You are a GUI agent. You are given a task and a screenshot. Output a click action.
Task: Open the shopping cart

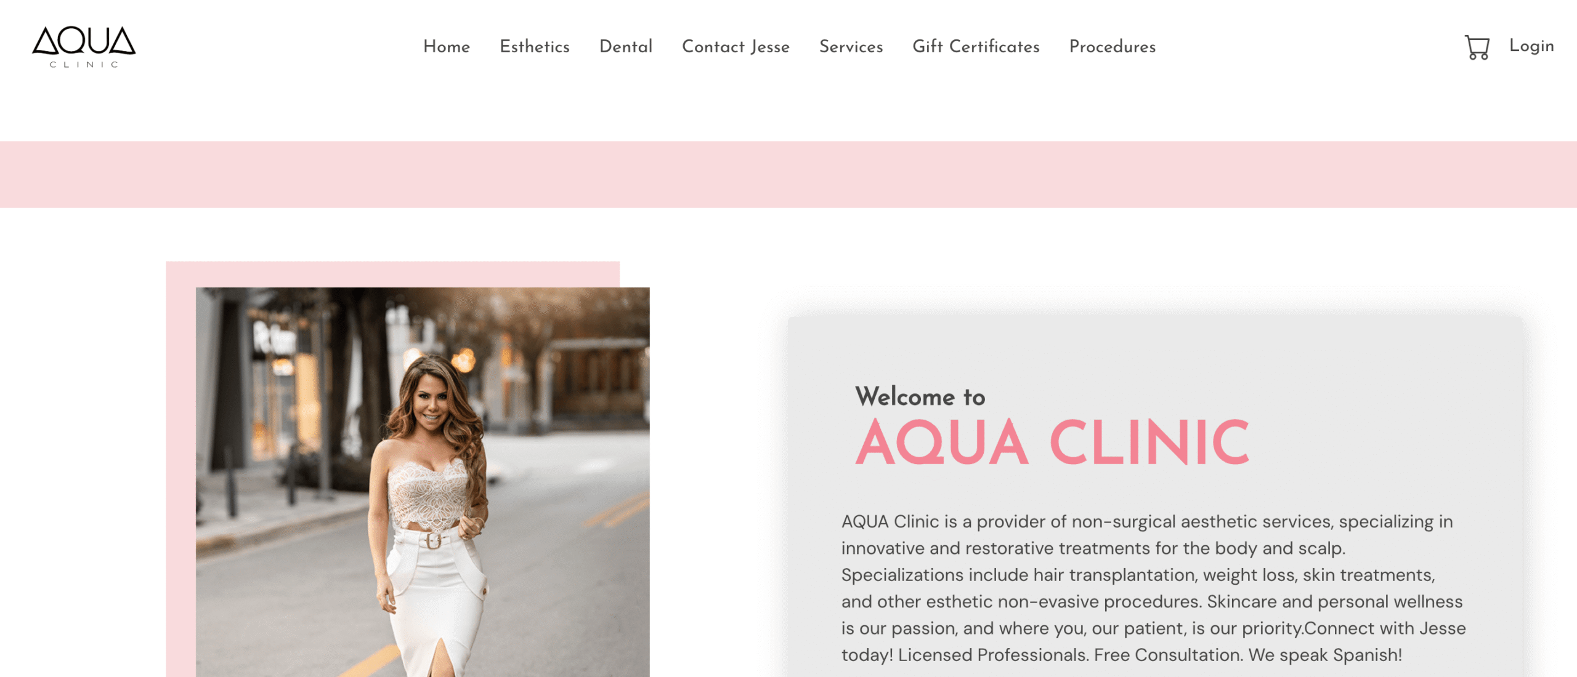click(x=1477, y=47)
